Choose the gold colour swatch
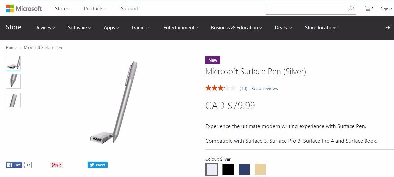 point(260,170)
